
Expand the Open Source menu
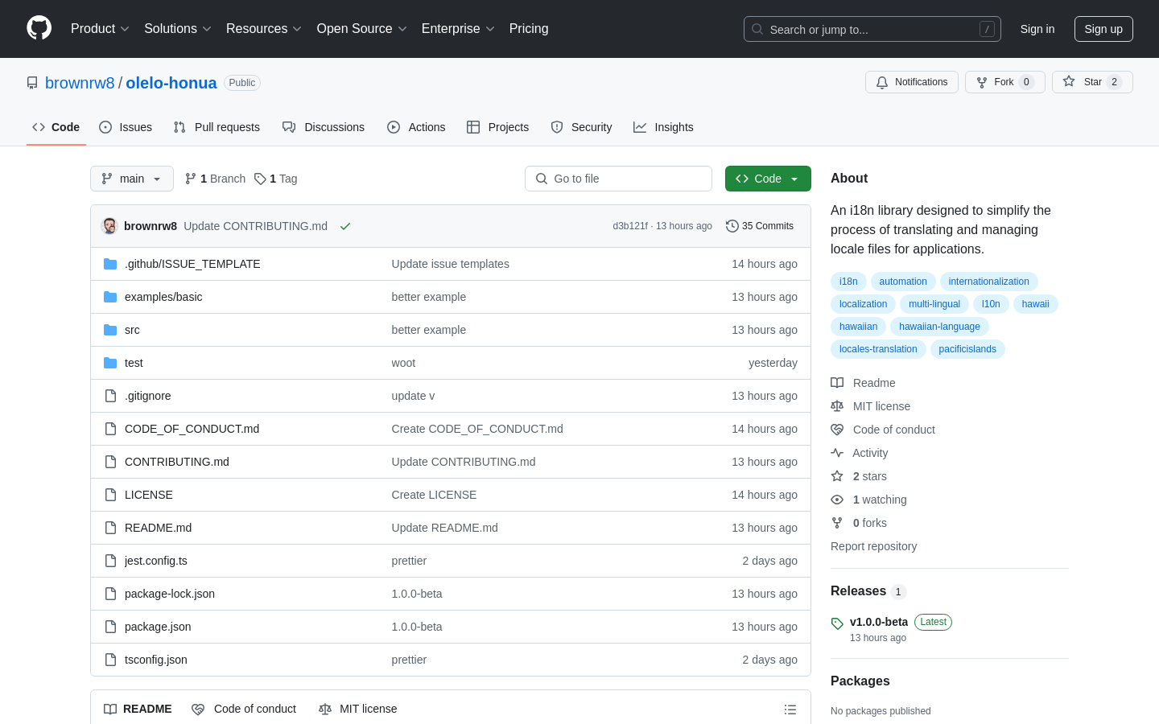click(362, 29)
